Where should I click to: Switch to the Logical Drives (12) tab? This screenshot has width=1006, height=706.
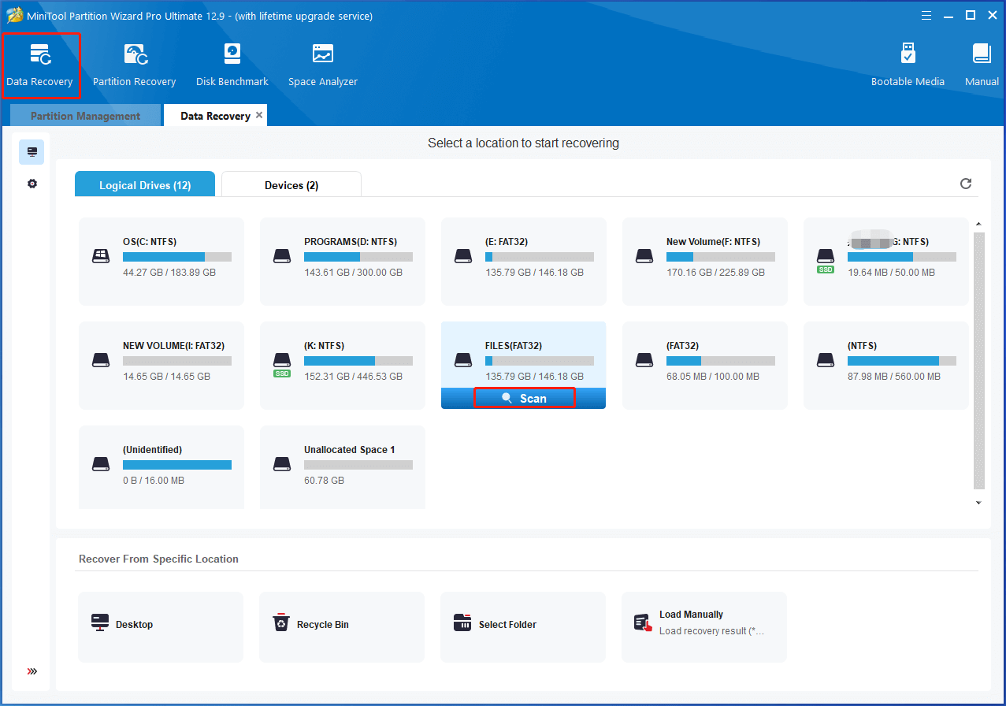(145, 185)
